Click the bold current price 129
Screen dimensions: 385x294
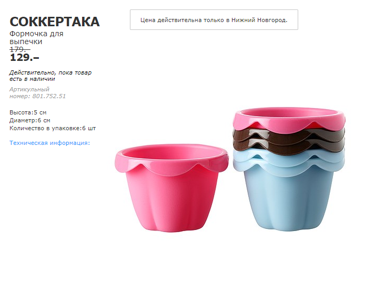pos(24,58)
